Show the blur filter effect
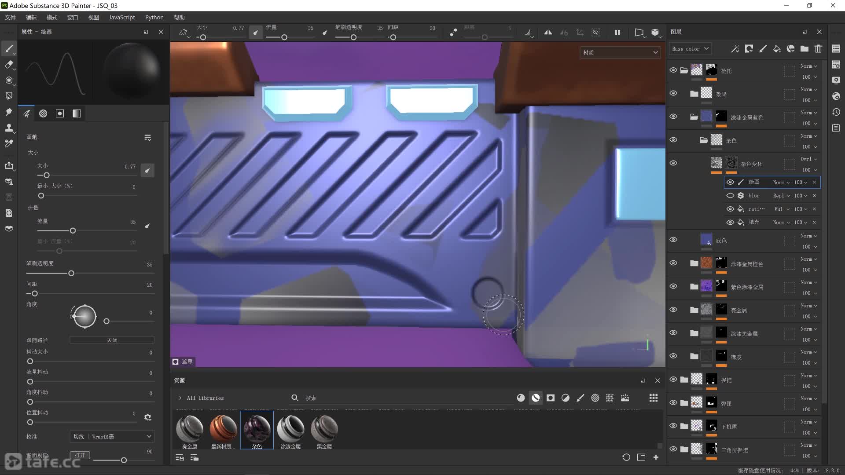Image resolution: width=845 pixels, height=475 pixels. tap(730, 195)
